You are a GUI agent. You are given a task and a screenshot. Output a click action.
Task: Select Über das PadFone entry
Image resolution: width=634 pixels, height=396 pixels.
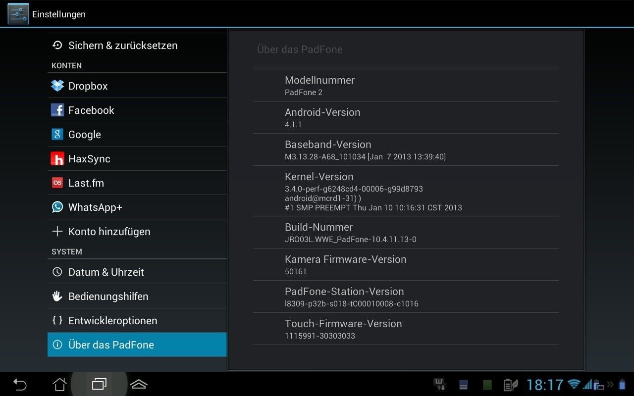pyautogui.click(x=137, y=345)
